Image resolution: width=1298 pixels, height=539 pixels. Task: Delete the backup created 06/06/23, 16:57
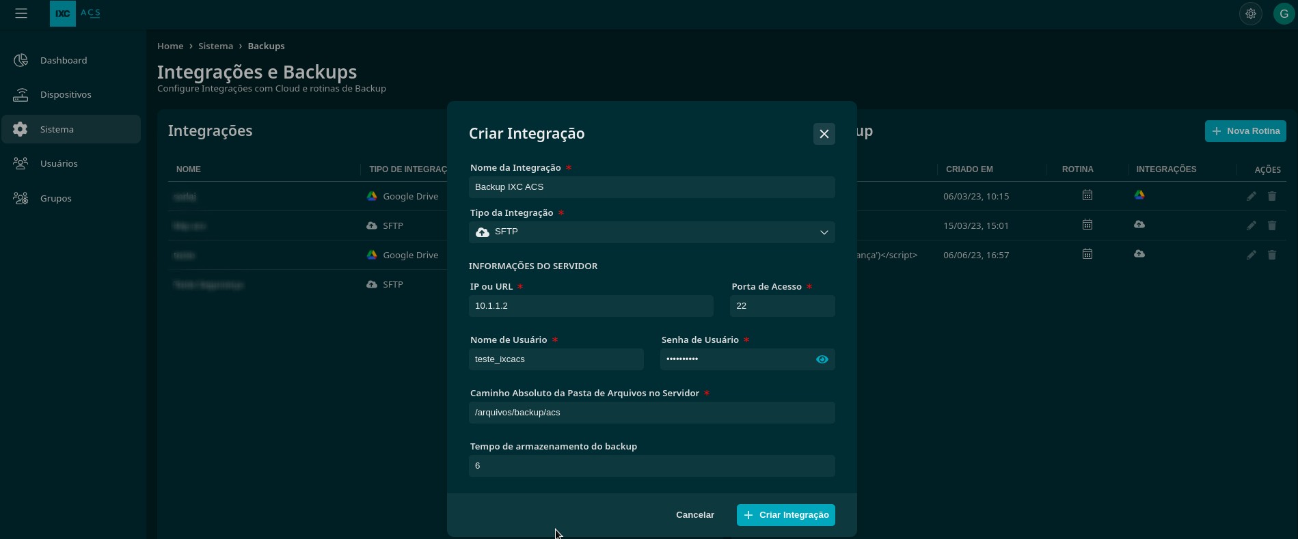(x=1272, y=255)
